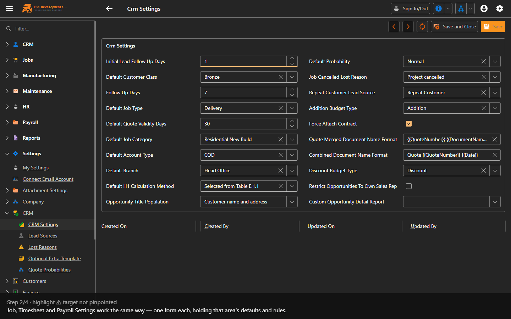The image size is (511, 319).
Task: Clear the Discount Budget Type value
Action: pos(484,170)
